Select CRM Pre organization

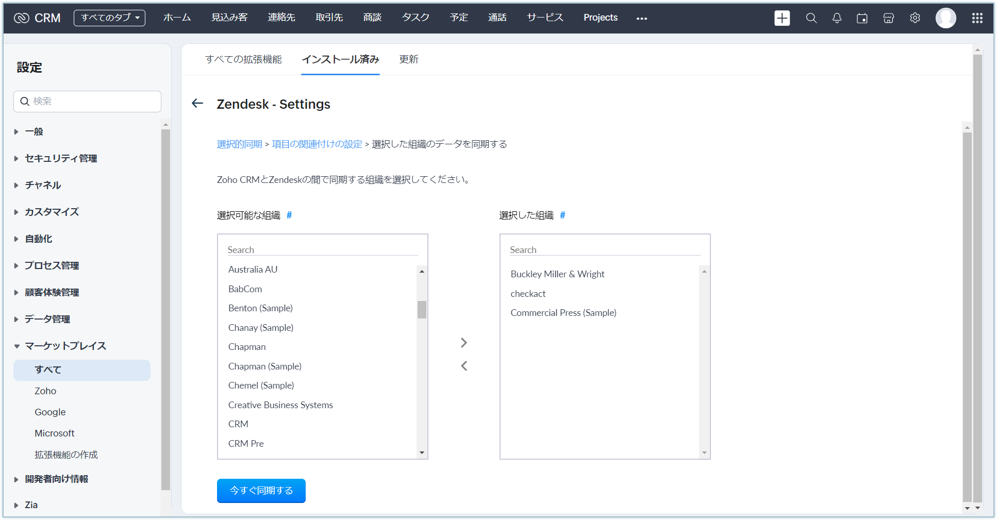pos(246,444)
